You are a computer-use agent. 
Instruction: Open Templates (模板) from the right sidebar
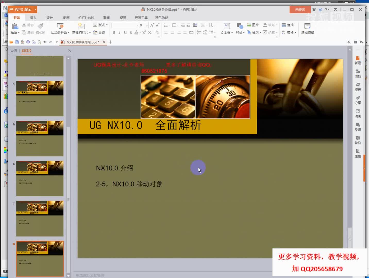[358, 87]
